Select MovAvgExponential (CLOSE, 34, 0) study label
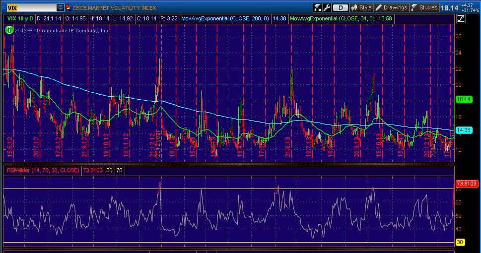 click(332, 18)
